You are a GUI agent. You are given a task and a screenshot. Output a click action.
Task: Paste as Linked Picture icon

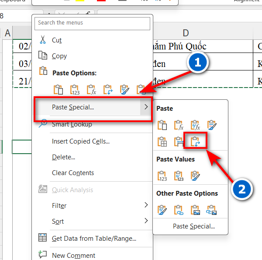pyautogui.click(x=212, y=210)
